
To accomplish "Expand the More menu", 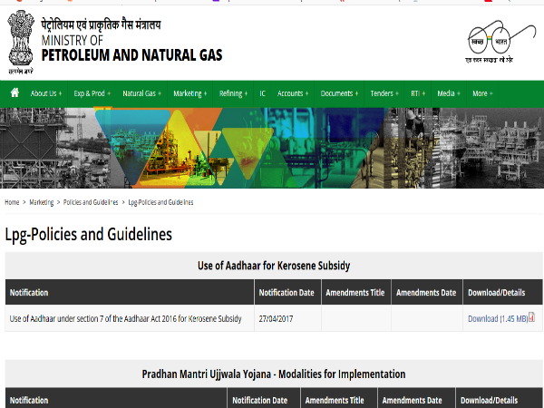I will (x=482, y=93).
